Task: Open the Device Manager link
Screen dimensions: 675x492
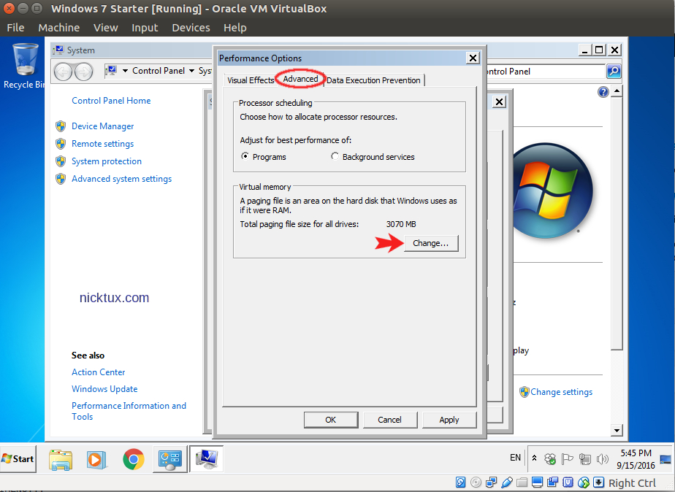Action: tap(102, 126)
